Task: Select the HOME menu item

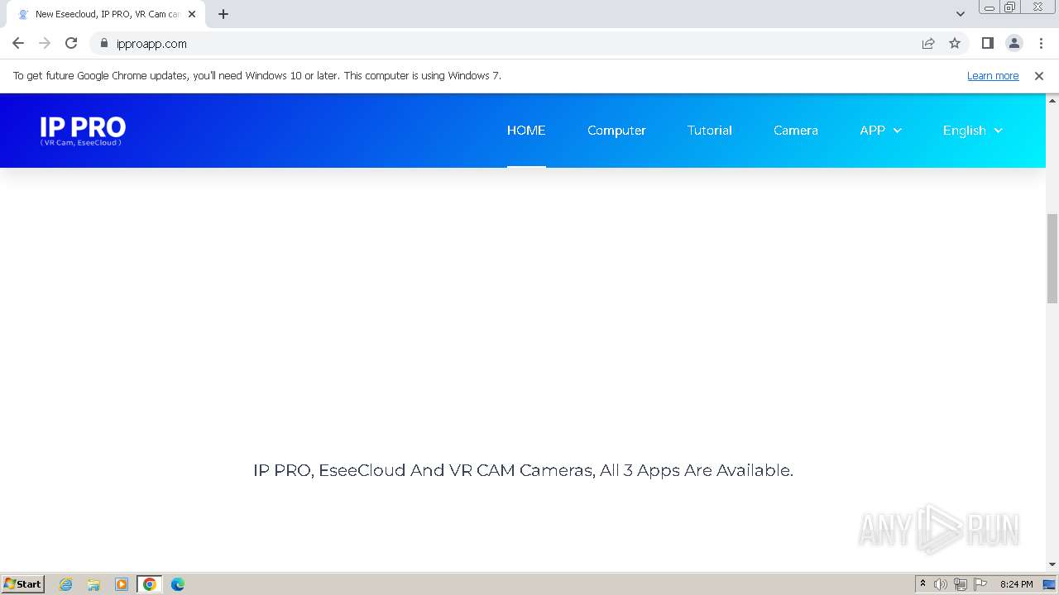Action: [526, 131]
